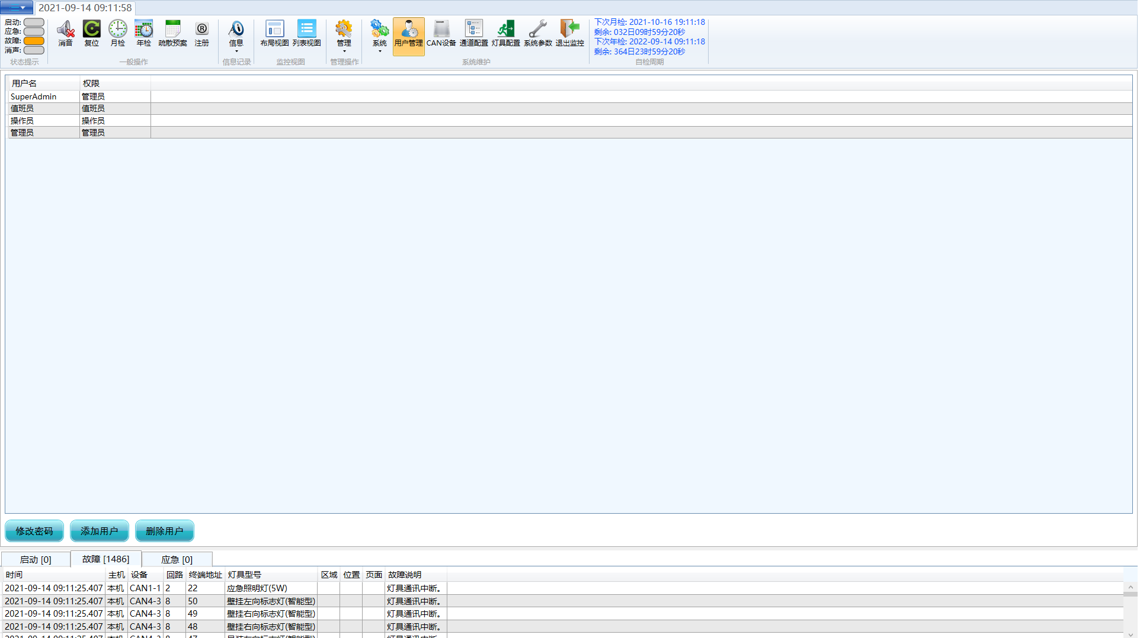The width and height of the screenshot is (1140, 638).
Task: Click the 添加用户 button
Action: click(x=100, y=531)
